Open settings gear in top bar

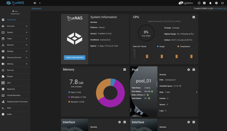(x=216, y=3)
